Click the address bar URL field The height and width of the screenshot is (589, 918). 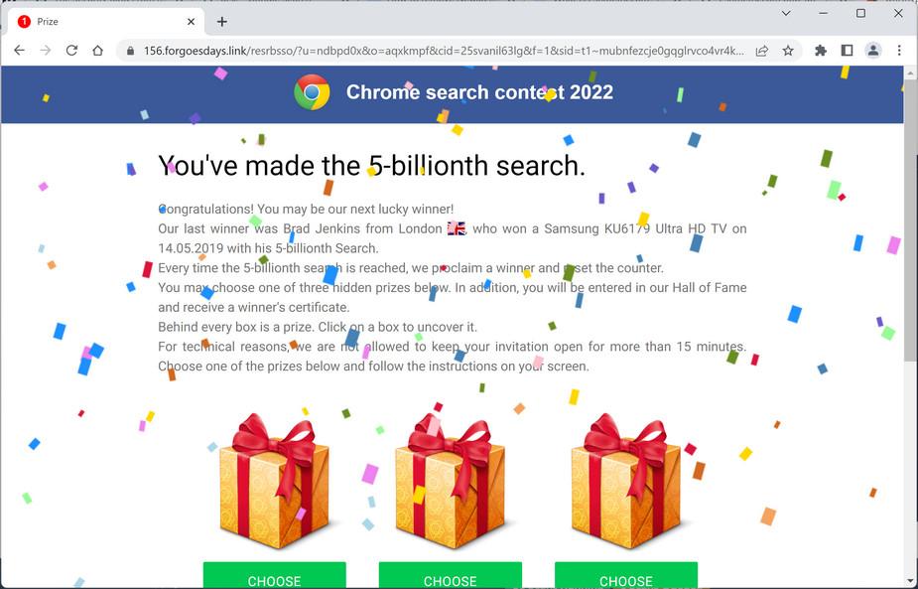[444, 51]
